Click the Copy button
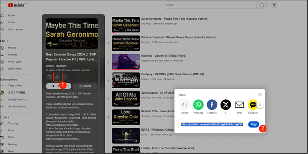This screenshot has height=154, width=308. 254,125
